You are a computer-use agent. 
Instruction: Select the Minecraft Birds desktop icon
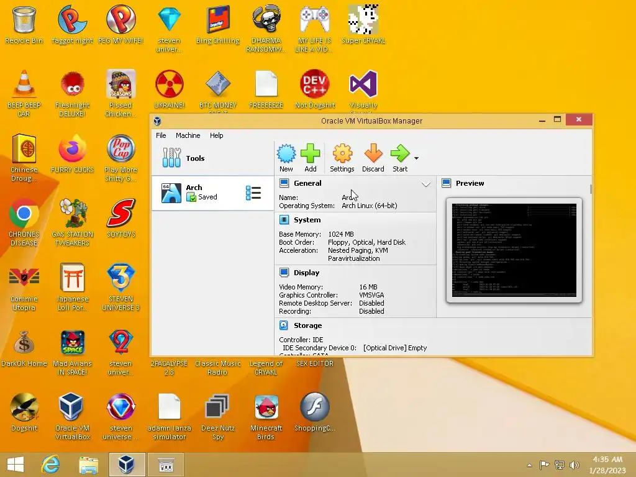point(266,416)
